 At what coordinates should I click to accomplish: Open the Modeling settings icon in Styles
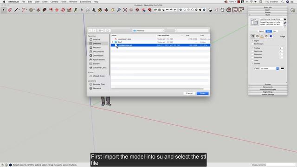(271, 36)
